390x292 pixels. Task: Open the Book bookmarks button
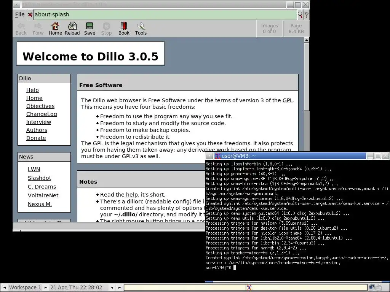124,29
